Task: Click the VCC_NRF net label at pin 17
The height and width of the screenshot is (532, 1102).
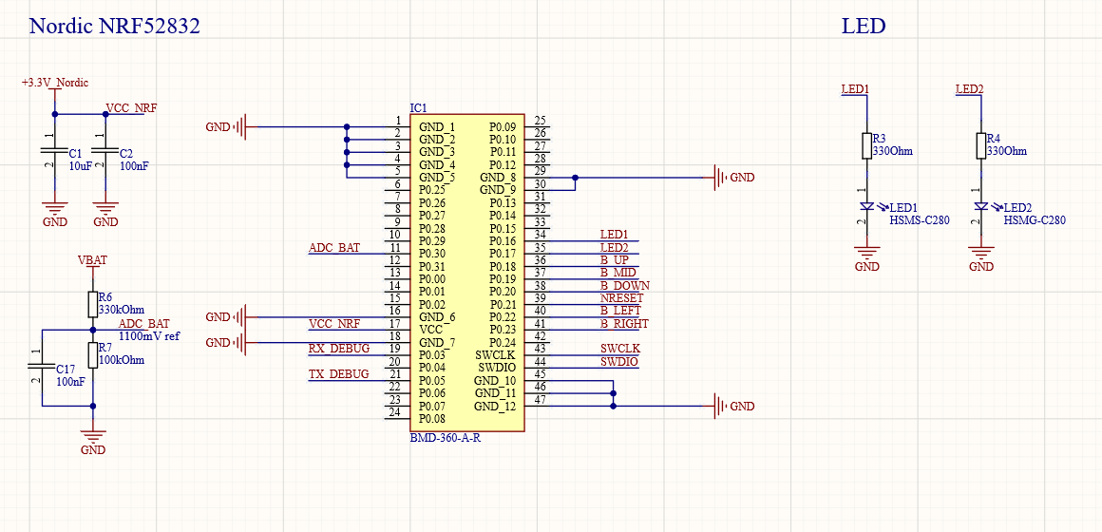Action: pos(334,324)
